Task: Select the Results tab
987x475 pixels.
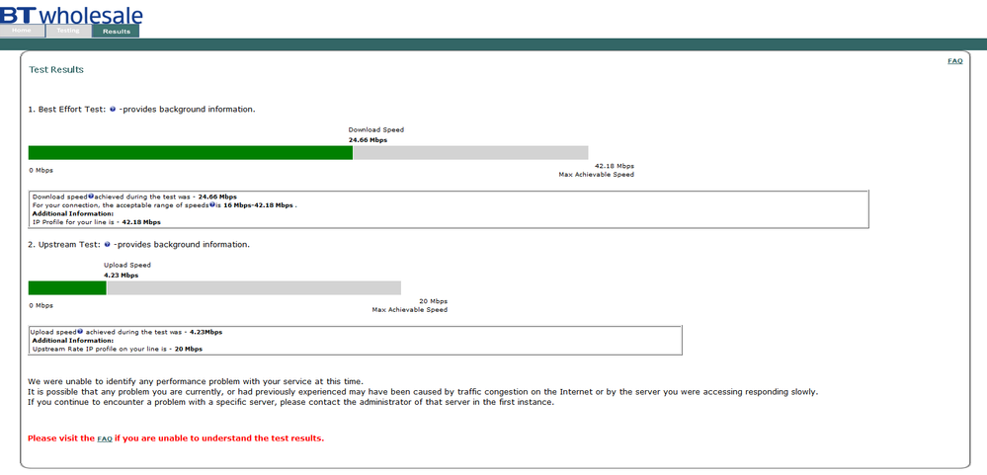Action: [x=116, y=31]
